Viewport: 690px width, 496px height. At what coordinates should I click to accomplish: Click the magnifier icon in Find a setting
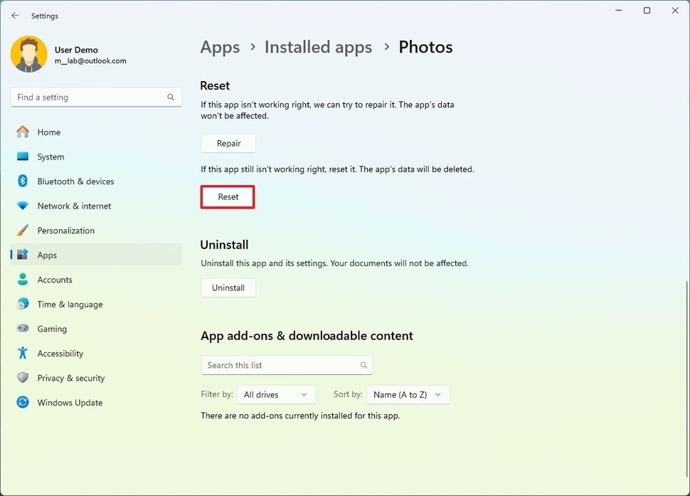click(171, 97)
